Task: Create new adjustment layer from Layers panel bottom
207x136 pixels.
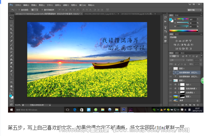Action: (x=186, y=105)
